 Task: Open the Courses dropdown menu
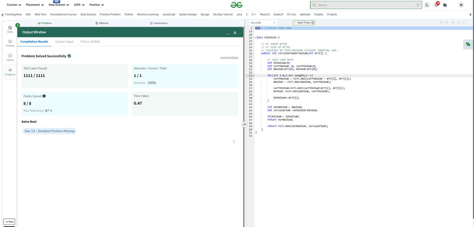tap(14, 5)
